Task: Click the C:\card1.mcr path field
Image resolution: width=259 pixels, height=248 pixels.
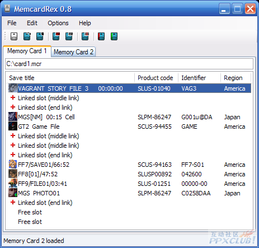Action: click(x=129, y=64)
